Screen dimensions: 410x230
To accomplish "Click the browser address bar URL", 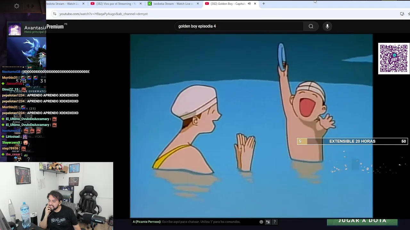I will click(x=103, y=14).
